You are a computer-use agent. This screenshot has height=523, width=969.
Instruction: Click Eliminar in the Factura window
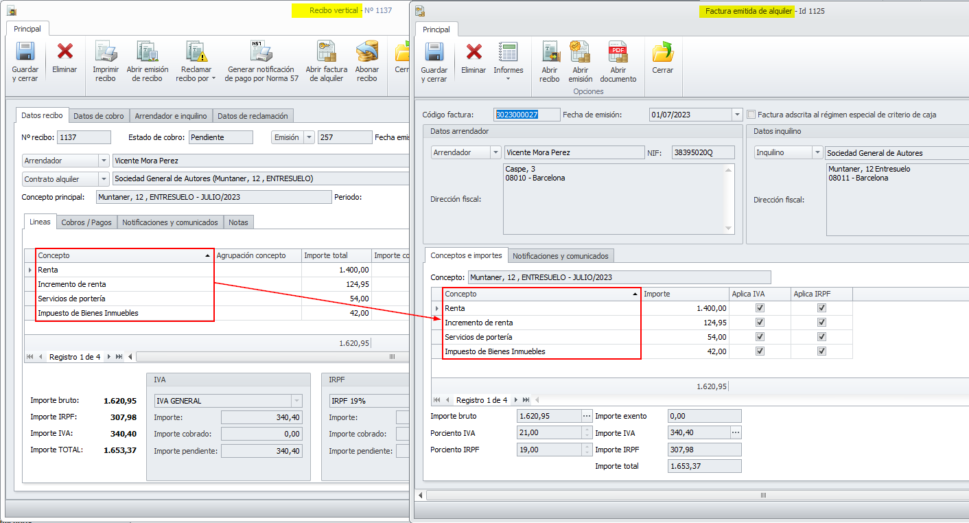coord(474,59)
